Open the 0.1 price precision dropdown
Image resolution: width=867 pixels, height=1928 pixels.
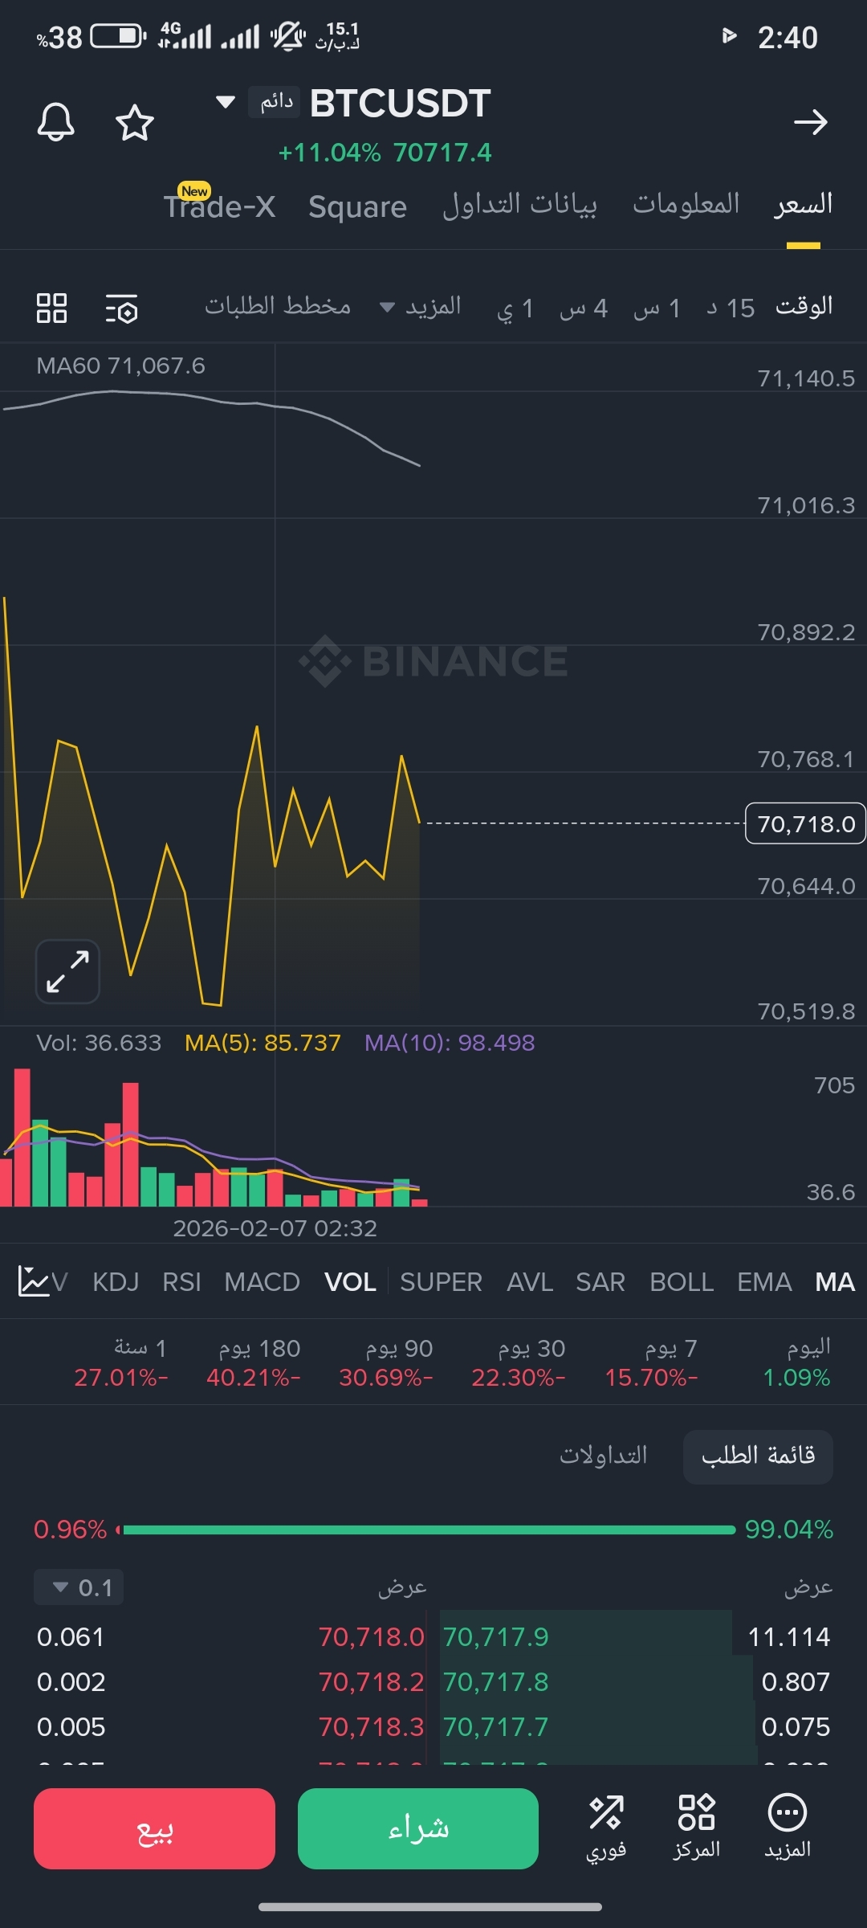(x=79, y=1587)
